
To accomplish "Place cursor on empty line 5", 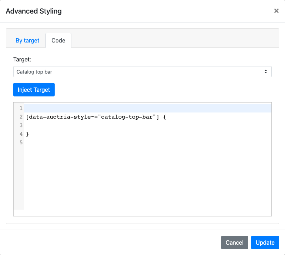I will 143,142.
